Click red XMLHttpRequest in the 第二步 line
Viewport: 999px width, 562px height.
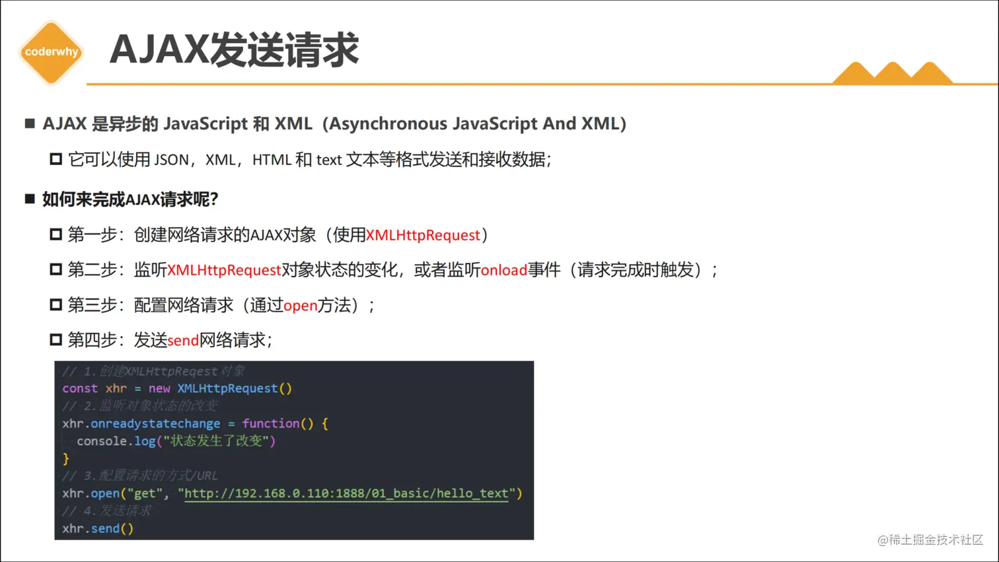coord(224,270)
